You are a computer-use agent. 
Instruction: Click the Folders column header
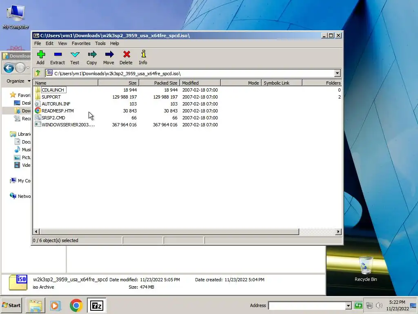point(322,83)
